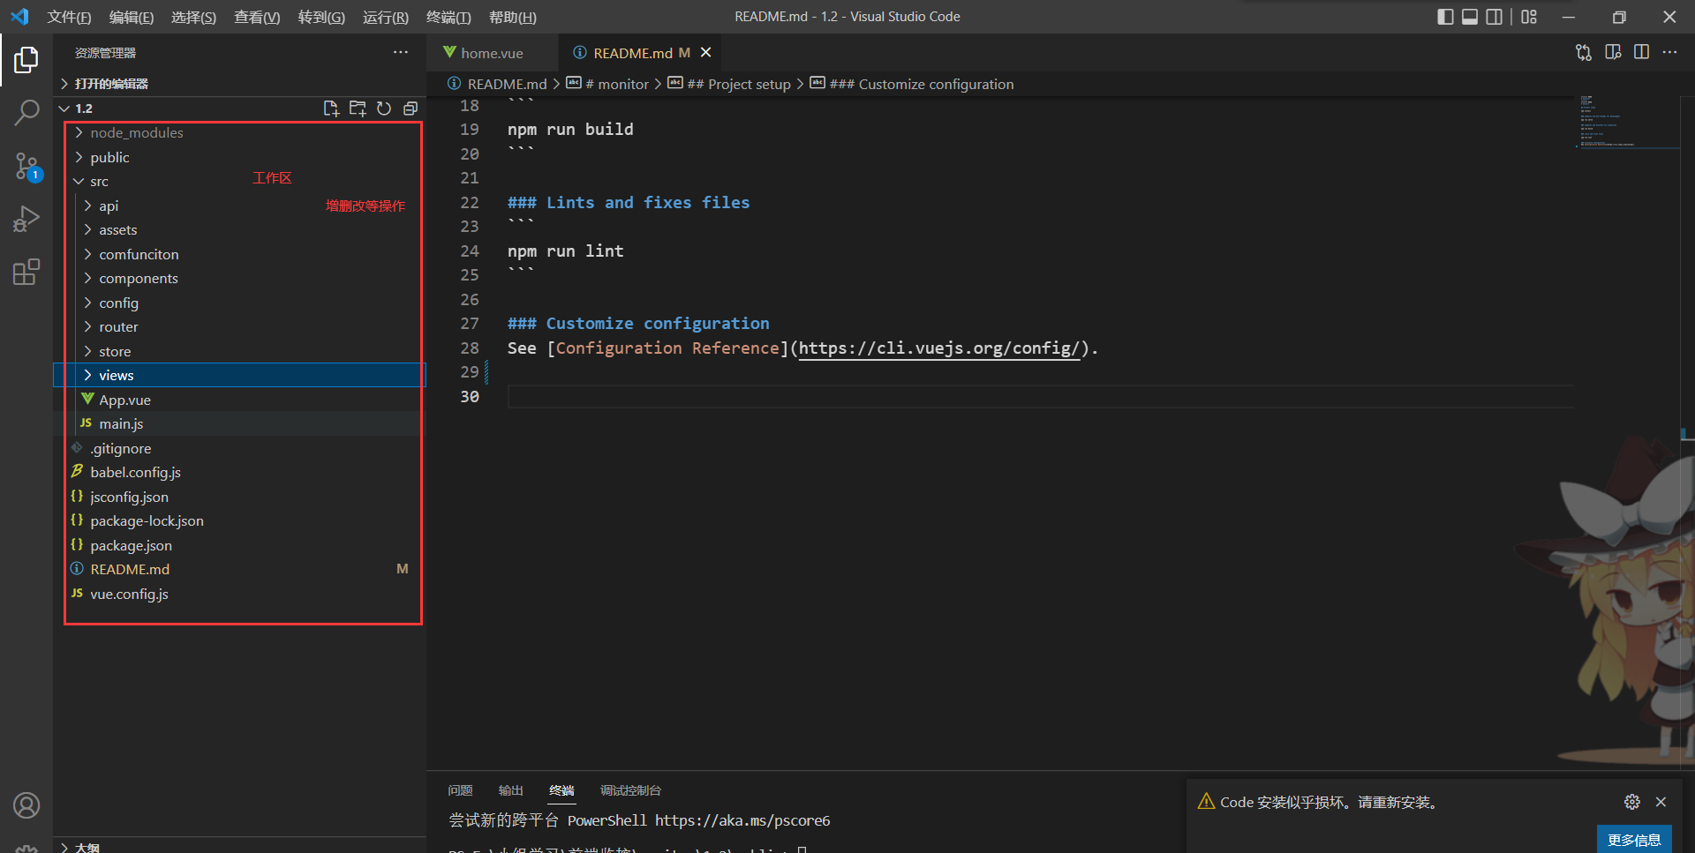
Task: Open explorer more actions ellipsis menu
Action: coord(401,53)
